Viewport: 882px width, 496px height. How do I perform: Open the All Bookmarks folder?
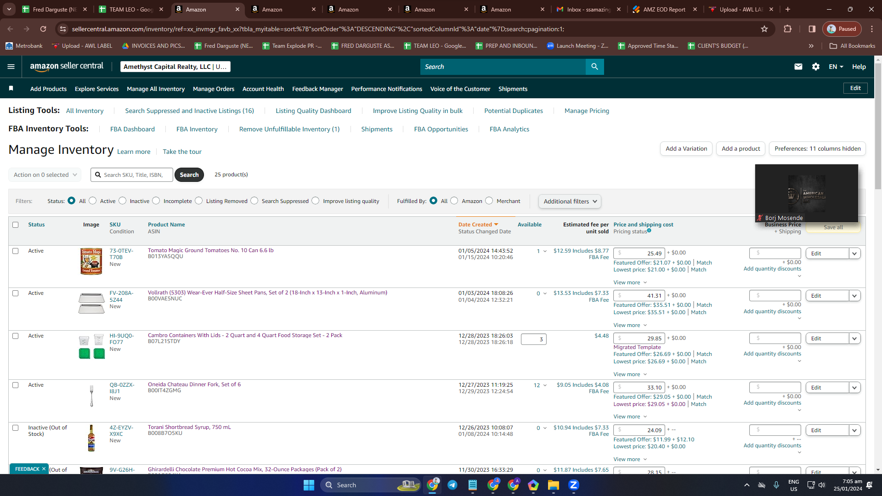pyautogui.click(x=853, y=46)
